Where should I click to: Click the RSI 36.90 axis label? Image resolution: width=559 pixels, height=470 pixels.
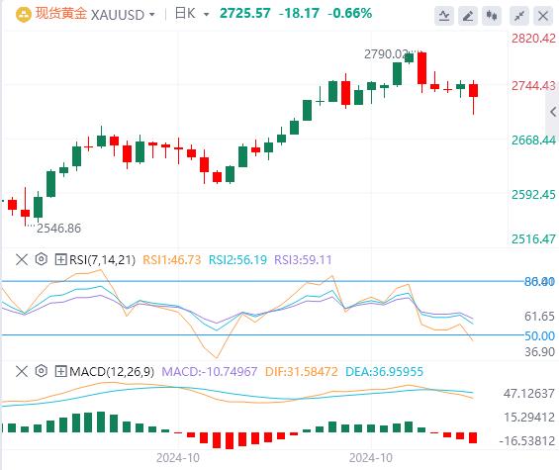[x=540, y=352]
